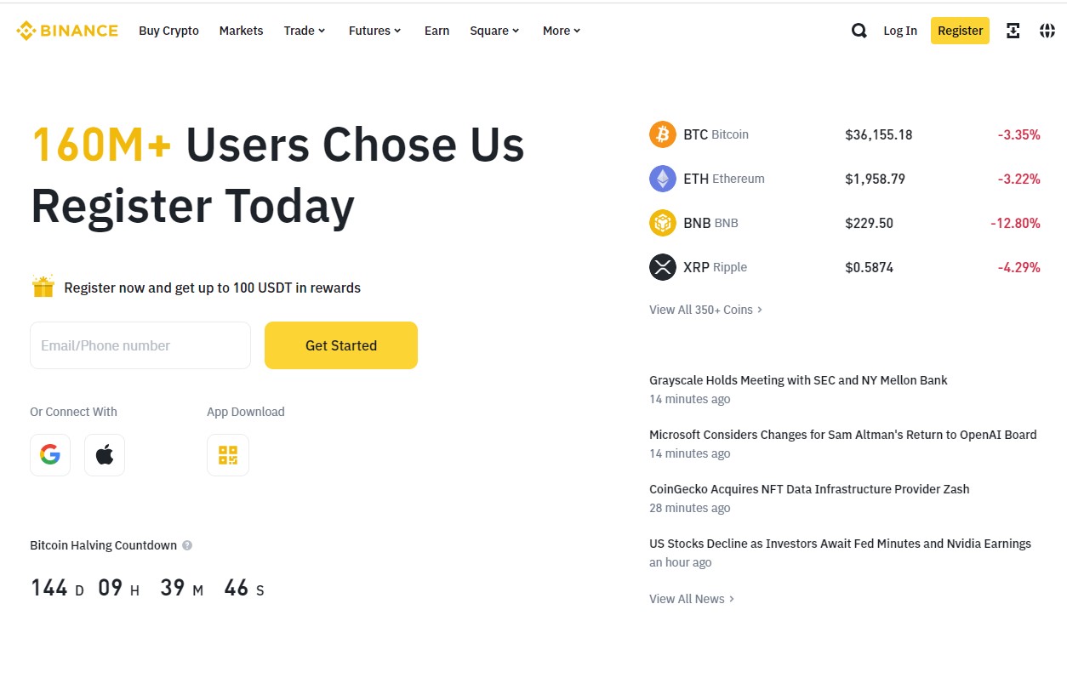Select the BTC Bitcoin coin icon
This screenshot has height=678, width=1067.
tap(663, 134)
